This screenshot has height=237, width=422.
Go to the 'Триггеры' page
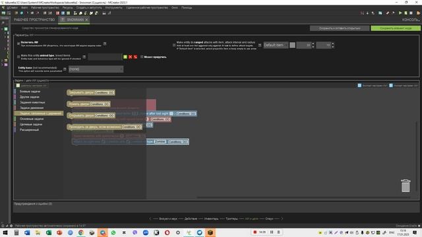(231, 219)
